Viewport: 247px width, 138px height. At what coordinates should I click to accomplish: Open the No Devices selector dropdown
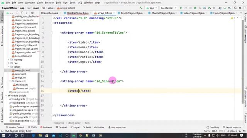tap(169, 8)
